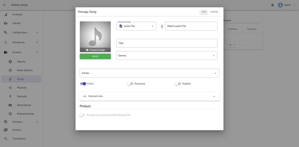The height and width of the screenshot is (147, 299).
Task: Click the Podcasts microphone icon
Action: (x=10, y=96)
